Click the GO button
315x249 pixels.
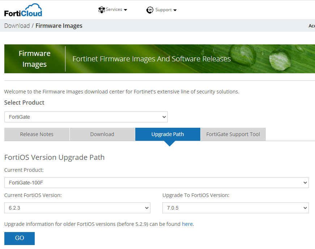[x=20, y=239]
